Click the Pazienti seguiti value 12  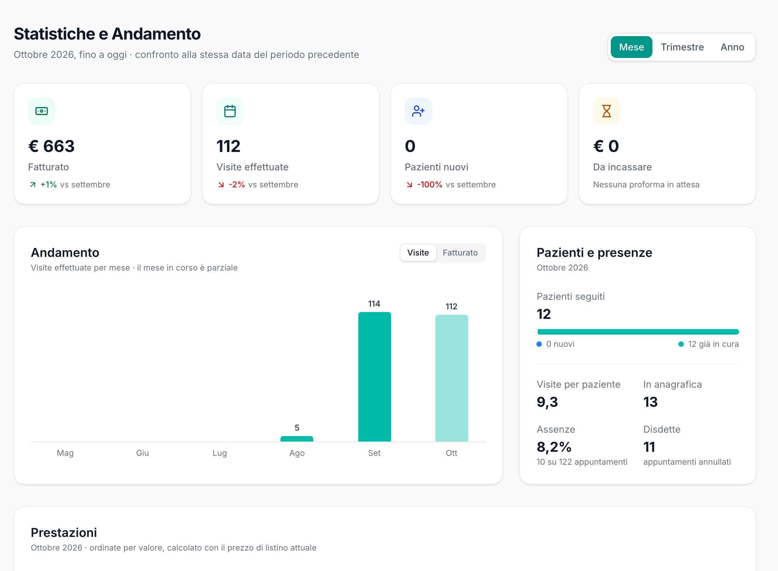(x=544, y=314)
